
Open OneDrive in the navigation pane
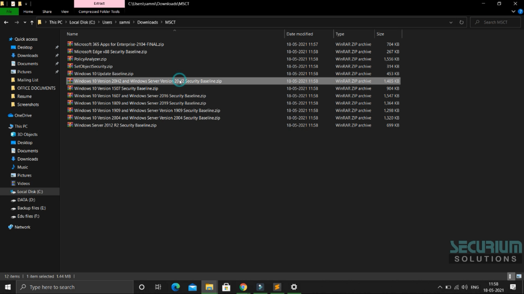click(23, 115)
